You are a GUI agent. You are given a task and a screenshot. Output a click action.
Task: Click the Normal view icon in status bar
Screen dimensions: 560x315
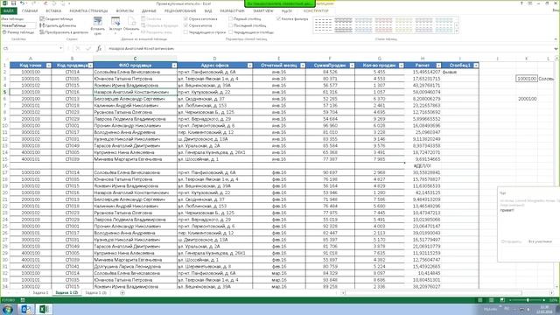pyautogui.click(x=480, y=300)
